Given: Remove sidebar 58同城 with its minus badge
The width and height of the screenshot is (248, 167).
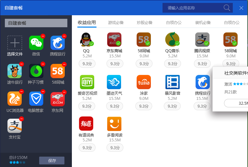Looking at the screenshot, I should point(64,64).
